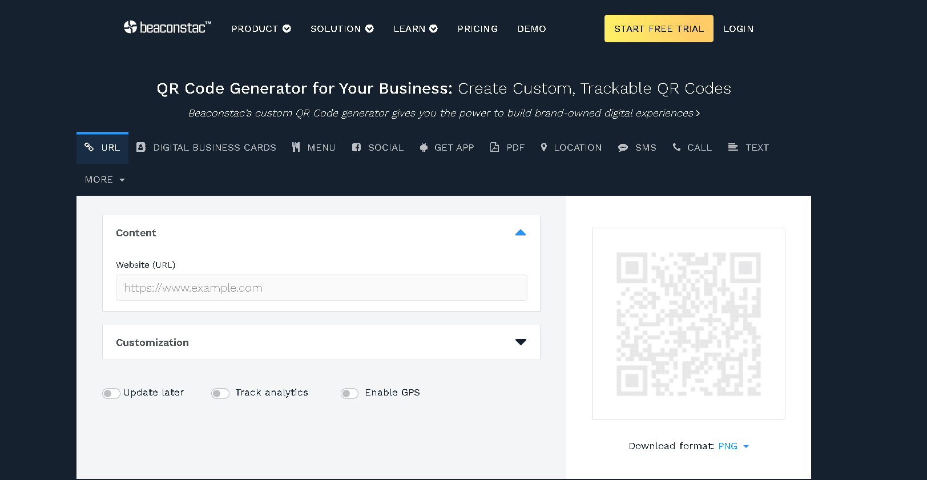Switch to the SMS tab label
Image resolution: width=927 pixels, height=480 pixels.
click(646, 147)
